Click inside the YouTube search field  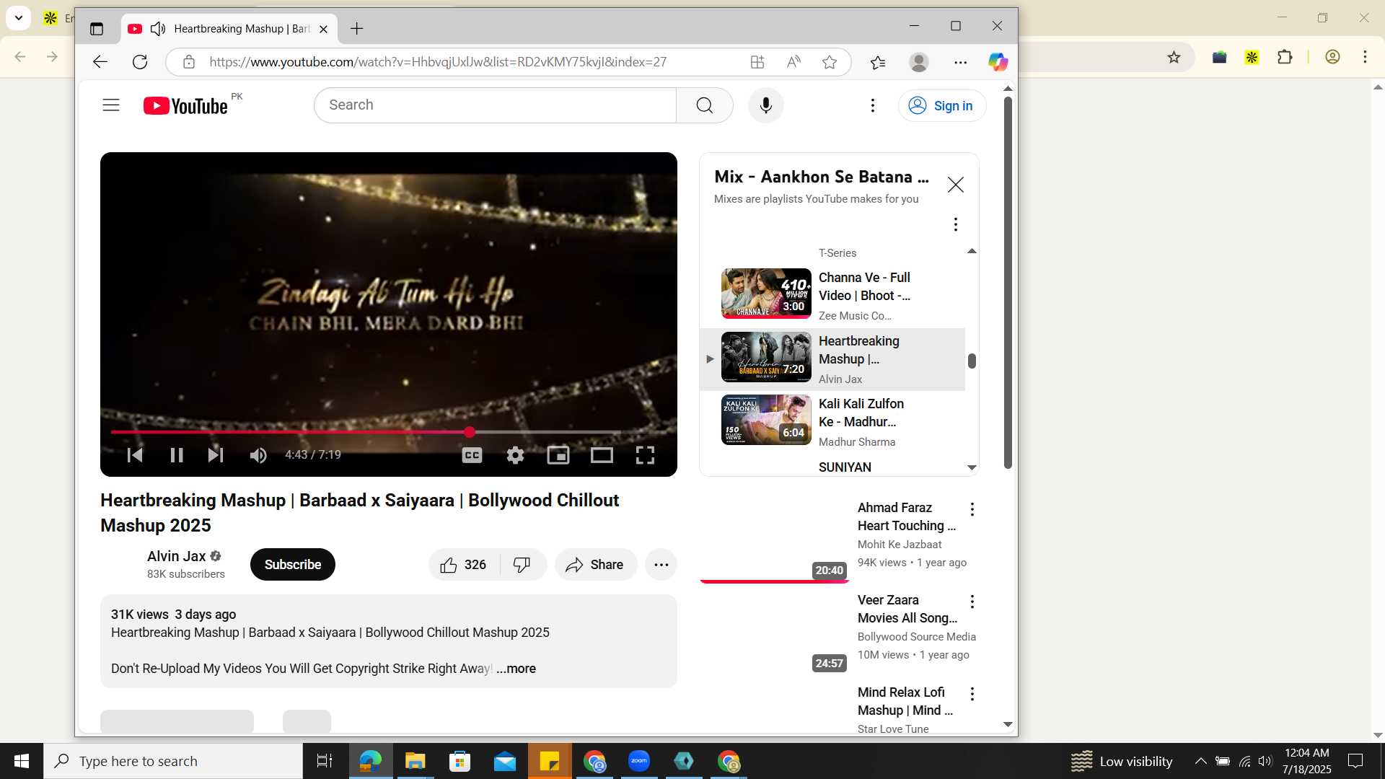pyautogui.click(x=496, y=105)
